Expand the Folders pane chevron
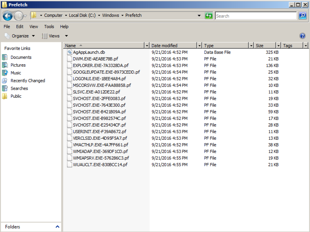The width and height of the screenshot is (310, 232). tap(57, 227)
